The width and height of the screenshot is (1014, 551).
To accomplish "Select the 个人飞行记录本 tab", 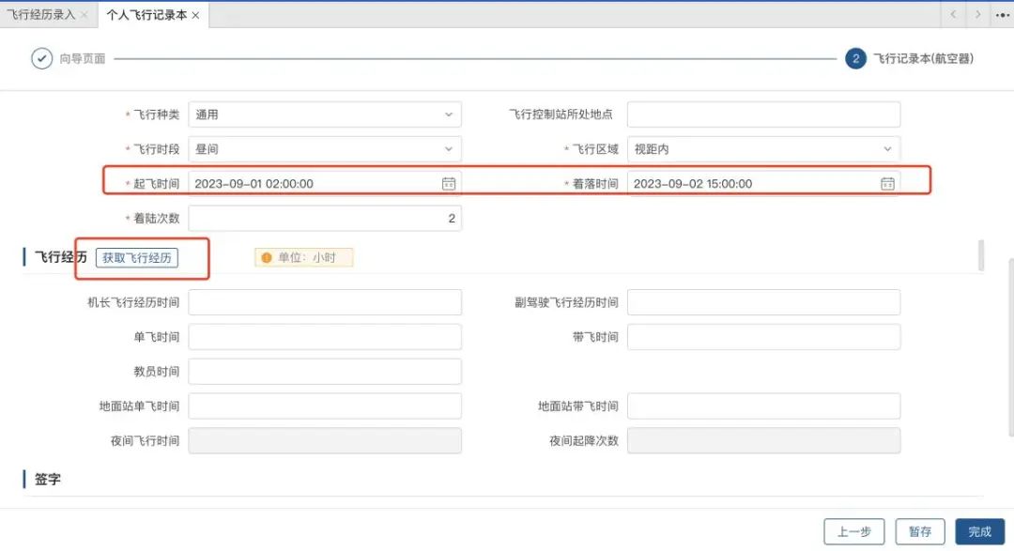I will coord(146,15).
